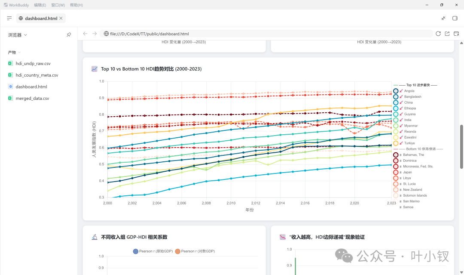Click the merged_data.csv spreadsheet icon

click(x=10, y=98)
